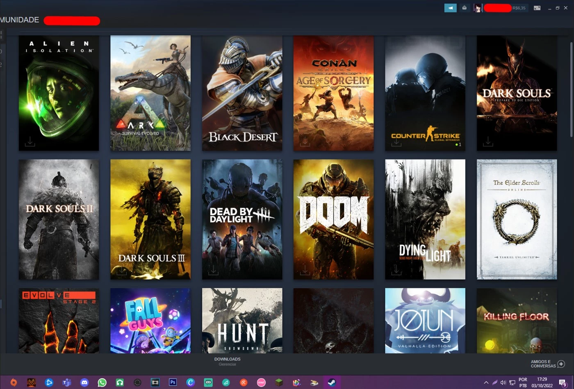The height and width of the screenshot is (389, 574).
Task: Open Discord from the taskbar
Action: (84, 382)
